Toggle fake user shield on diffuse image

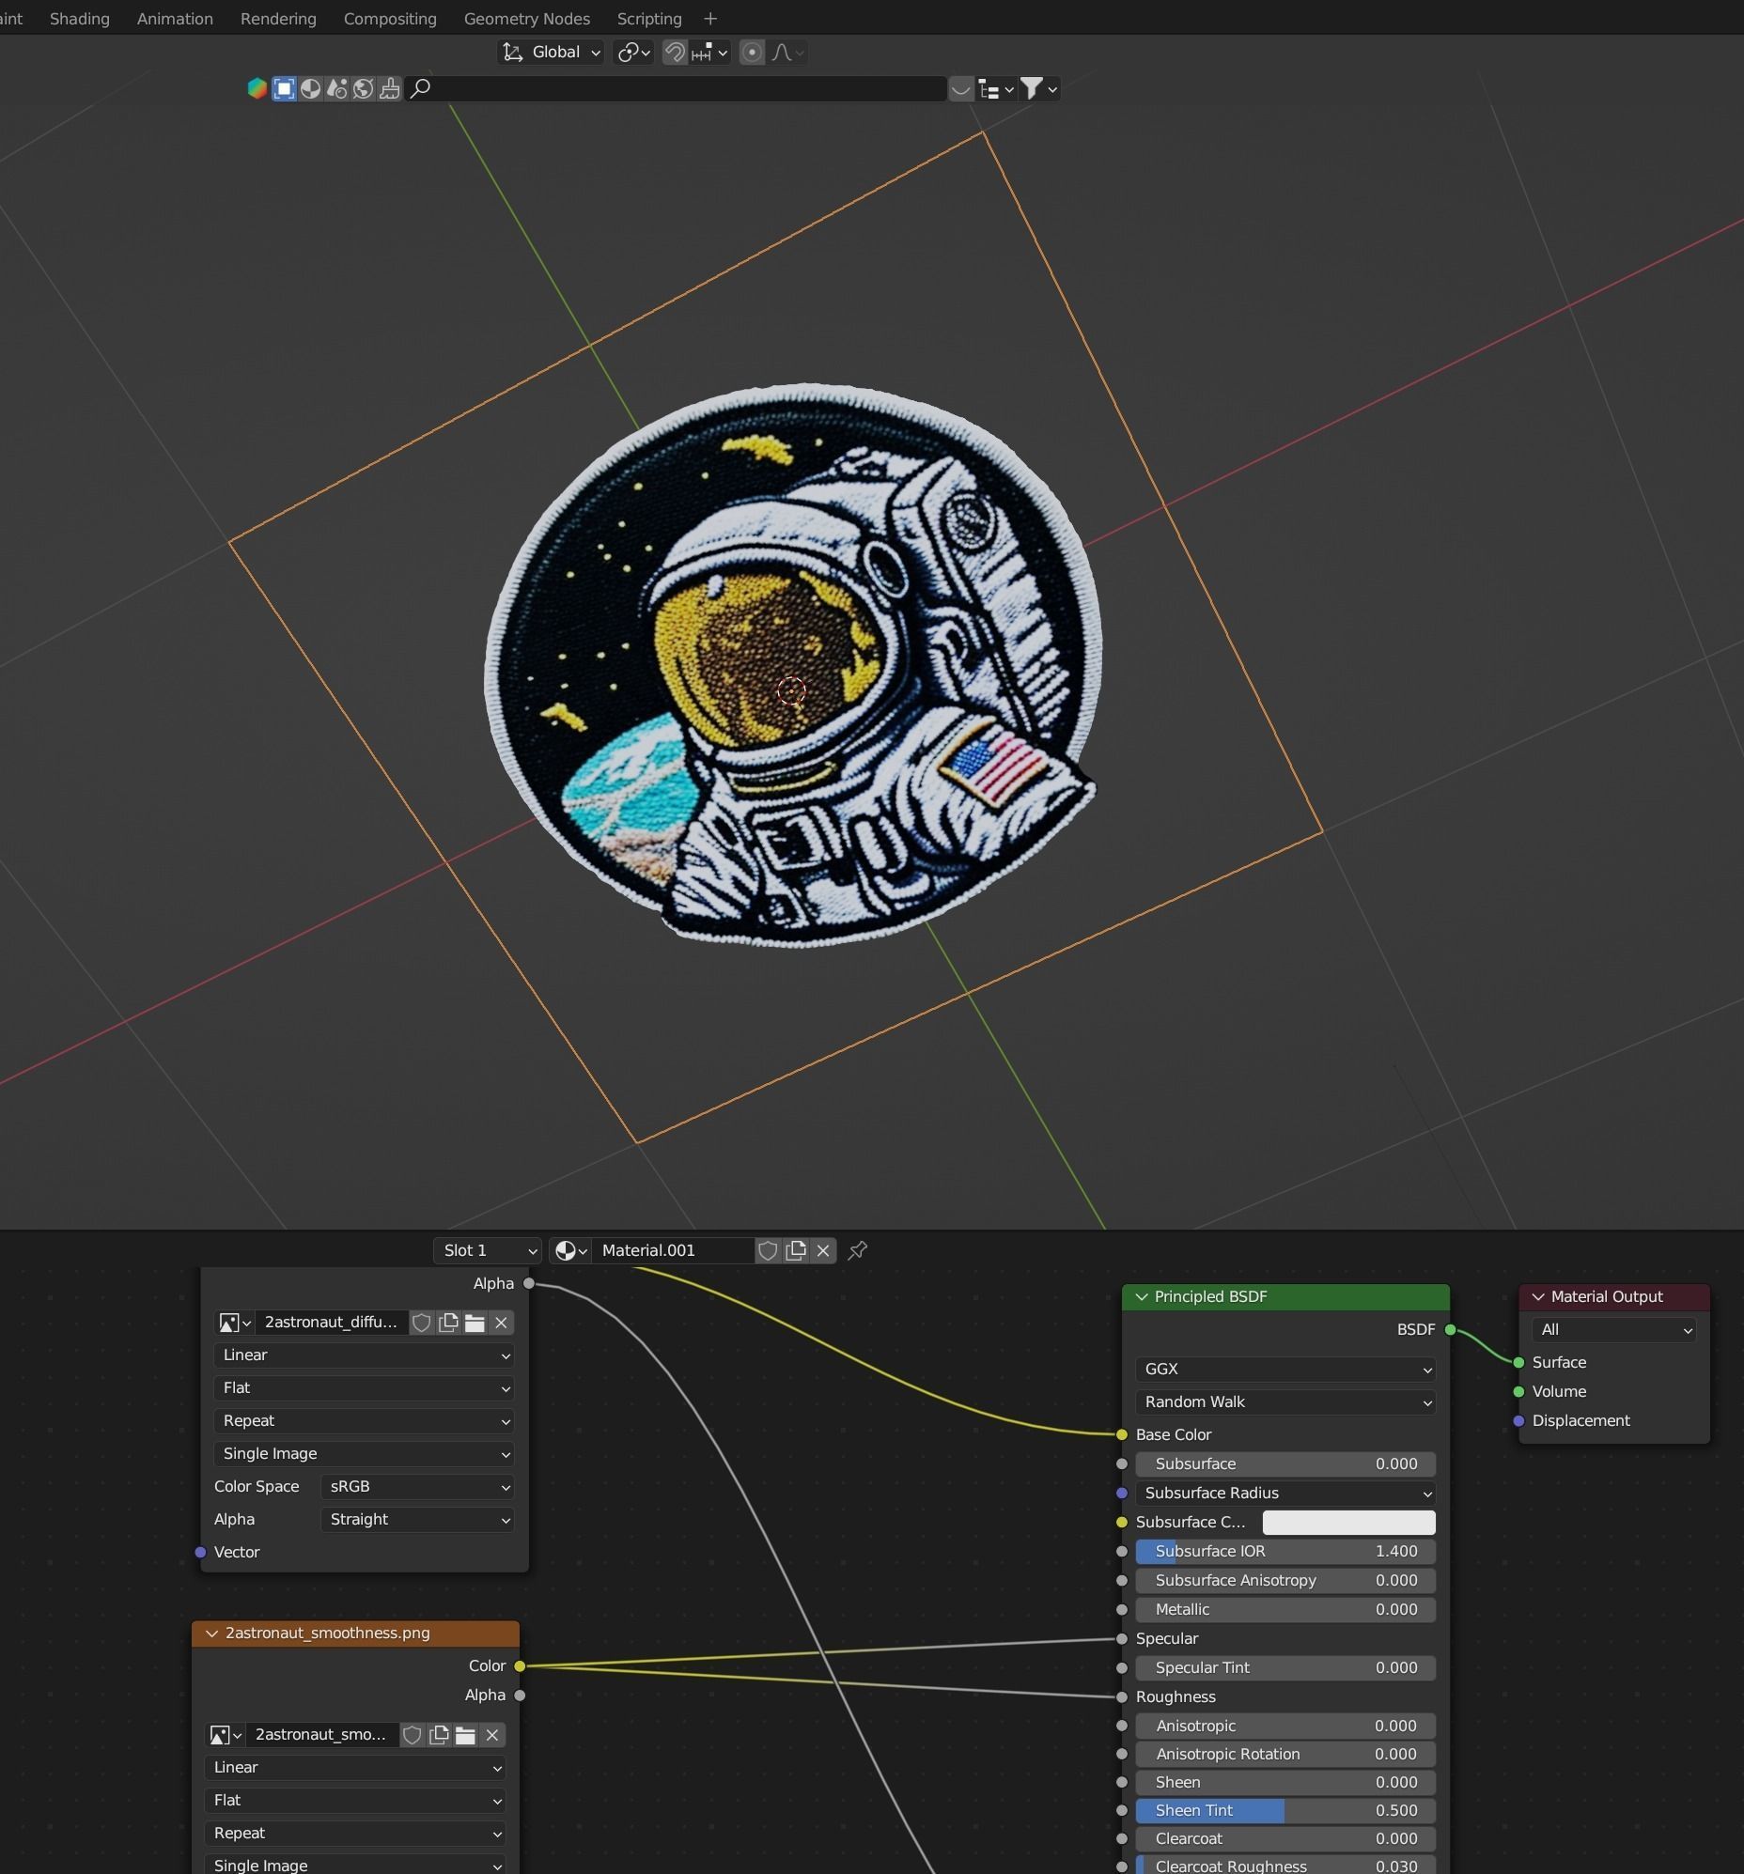click(x=422, y=1323)
